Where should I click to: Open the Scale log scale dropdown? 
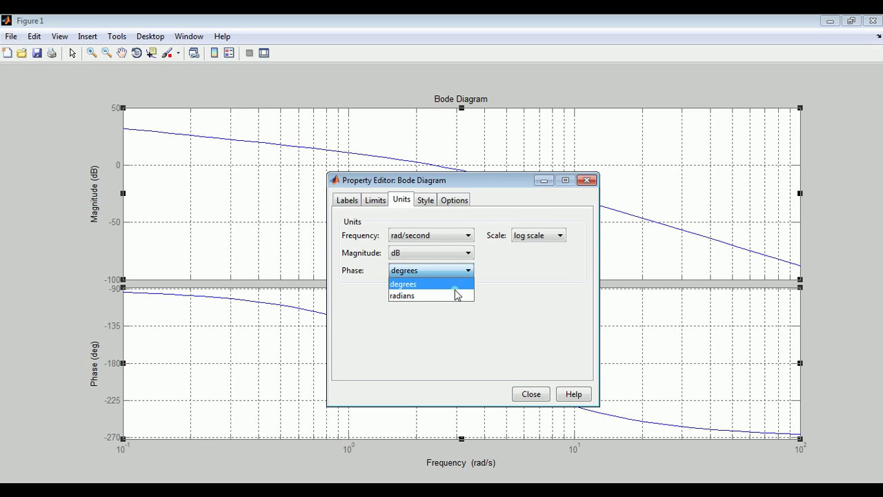pos(539,235)
